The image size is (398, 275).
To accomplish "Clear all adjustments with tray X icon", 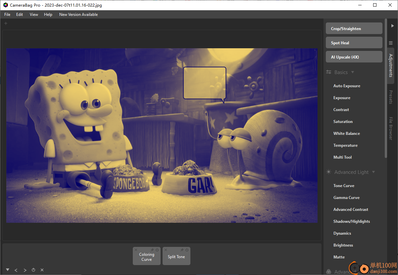I will click(42, 270).
